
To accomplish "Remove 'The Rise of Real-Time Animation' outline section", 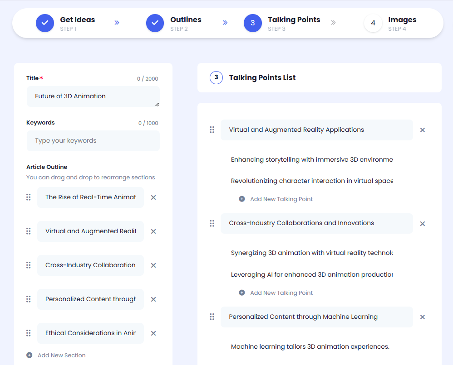I will click(153, 197).
